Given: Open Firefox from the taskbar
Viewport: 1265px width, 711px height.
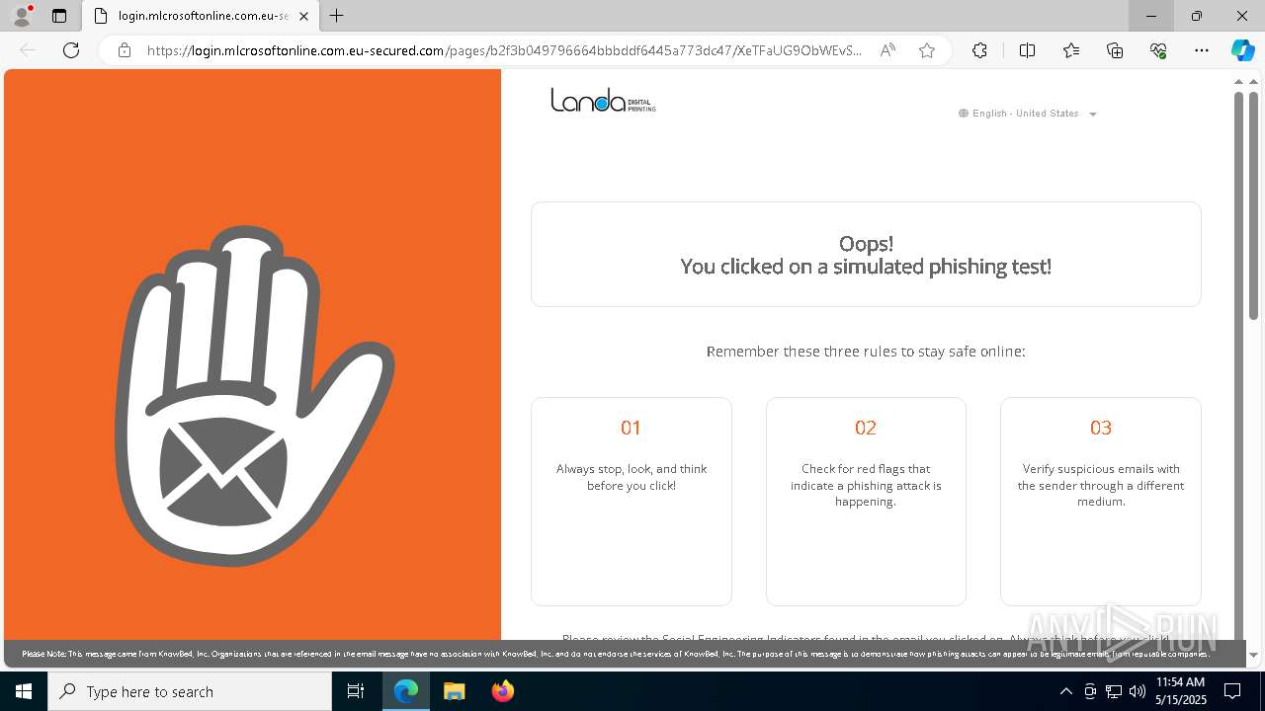Looking at the screenshot, I should [x=502, y=691].
